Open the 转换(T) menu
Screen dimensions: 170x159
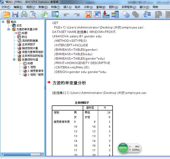(56, 7)
